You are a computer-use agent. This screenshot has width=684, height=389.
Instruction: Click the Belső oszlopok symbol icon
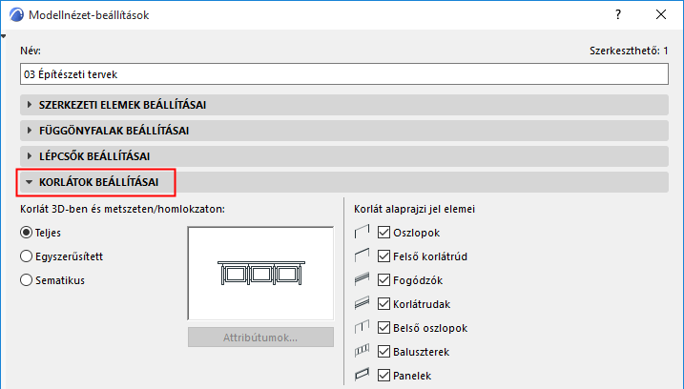pos(363,328)
